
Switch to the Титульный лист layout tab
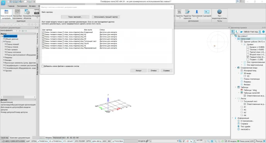pyautogui.click(x=59, y=138)
